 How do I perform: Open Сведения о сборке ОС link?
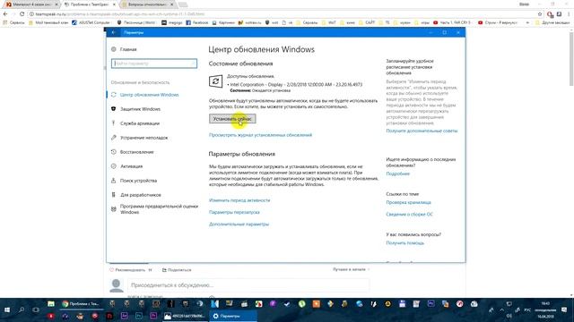409,215
